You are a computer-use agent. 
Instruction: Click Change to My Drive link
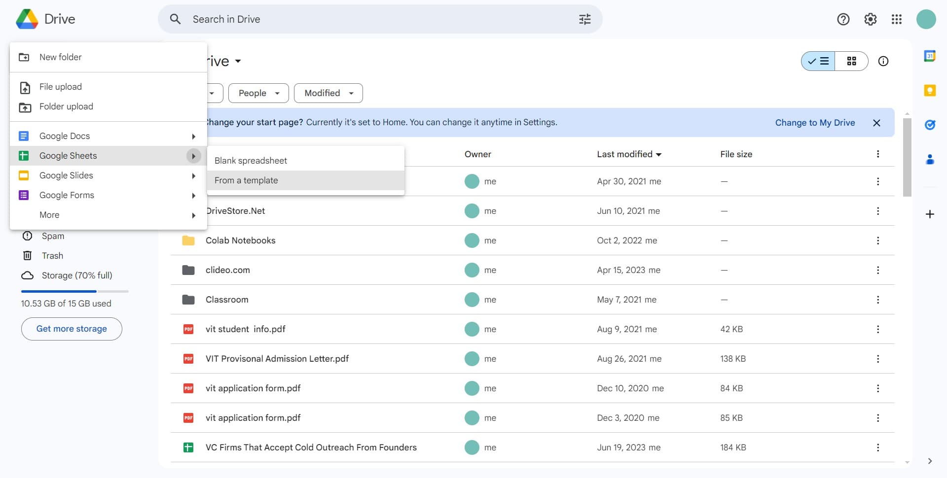coord(815,123)
